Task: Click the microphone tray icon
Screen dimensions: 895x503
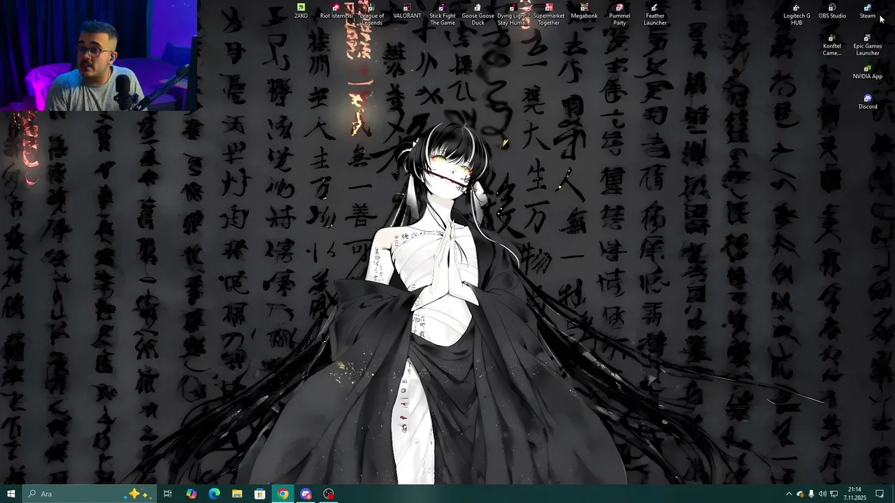Action: [x=811, y=494]
